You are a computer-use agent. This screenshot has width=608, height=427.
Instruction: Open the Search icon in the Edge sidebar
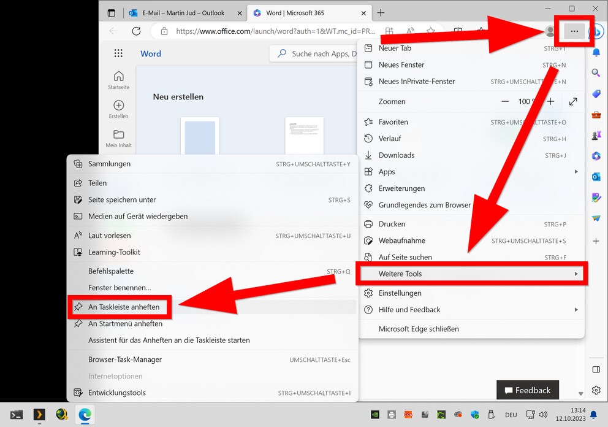point(596,72)
